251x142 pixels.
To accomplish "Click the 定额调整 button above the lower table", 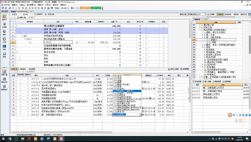I will pyautogui.click(x=185, y=69).
